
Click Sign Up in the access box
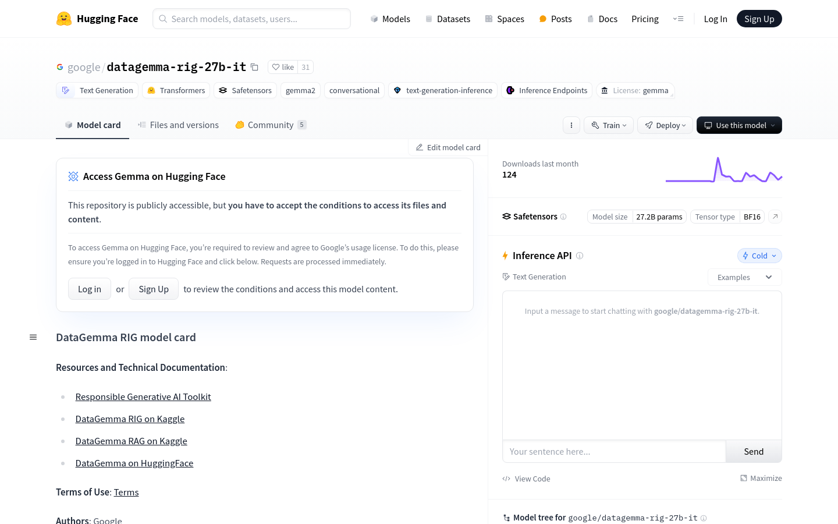[x=154, y=289]
